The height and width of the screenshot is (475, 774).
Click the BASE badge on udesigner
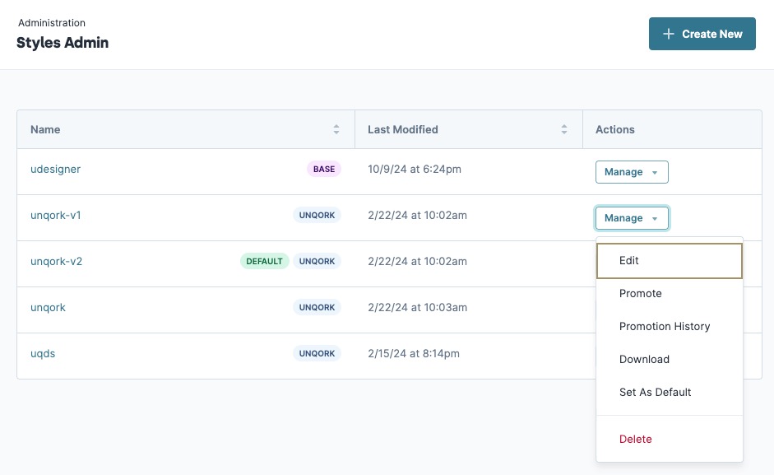pos(324,169)
